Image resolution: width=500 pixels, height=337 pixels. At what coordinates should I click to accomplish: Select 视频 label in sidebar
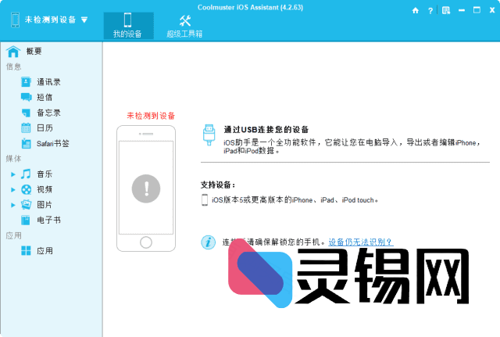point(45,189)
